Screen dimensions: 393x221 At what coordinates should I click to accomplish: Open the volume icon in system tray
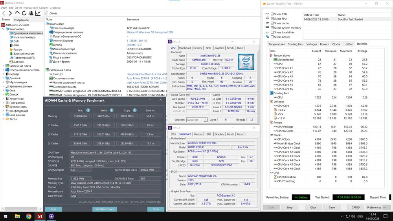353,216
